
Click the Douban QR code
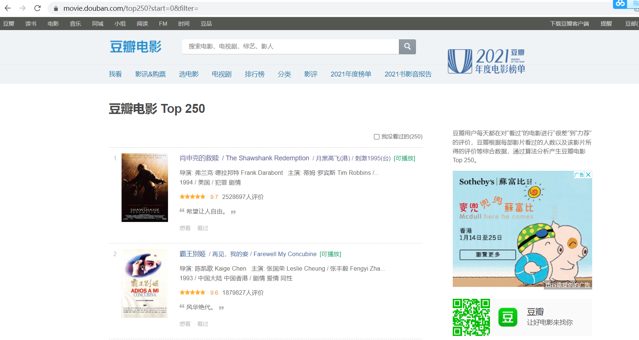pos(471,317)
